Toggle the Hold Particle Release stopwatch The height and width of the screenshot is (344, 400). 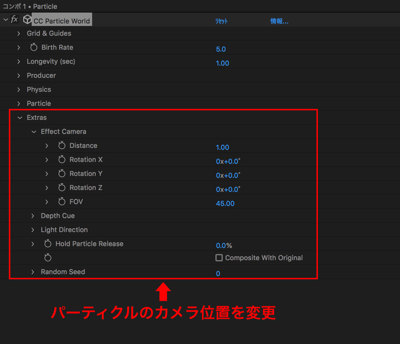click(x=48, y=244)
